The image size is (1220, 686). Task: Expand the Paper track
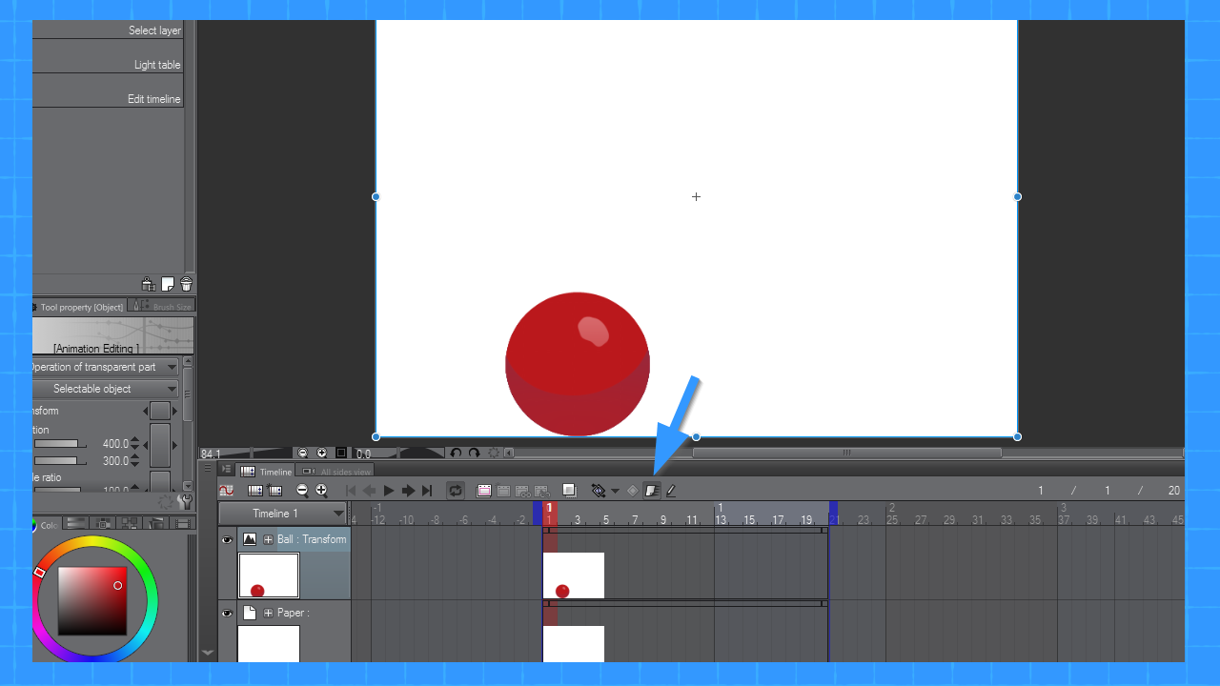coord(268,613)
